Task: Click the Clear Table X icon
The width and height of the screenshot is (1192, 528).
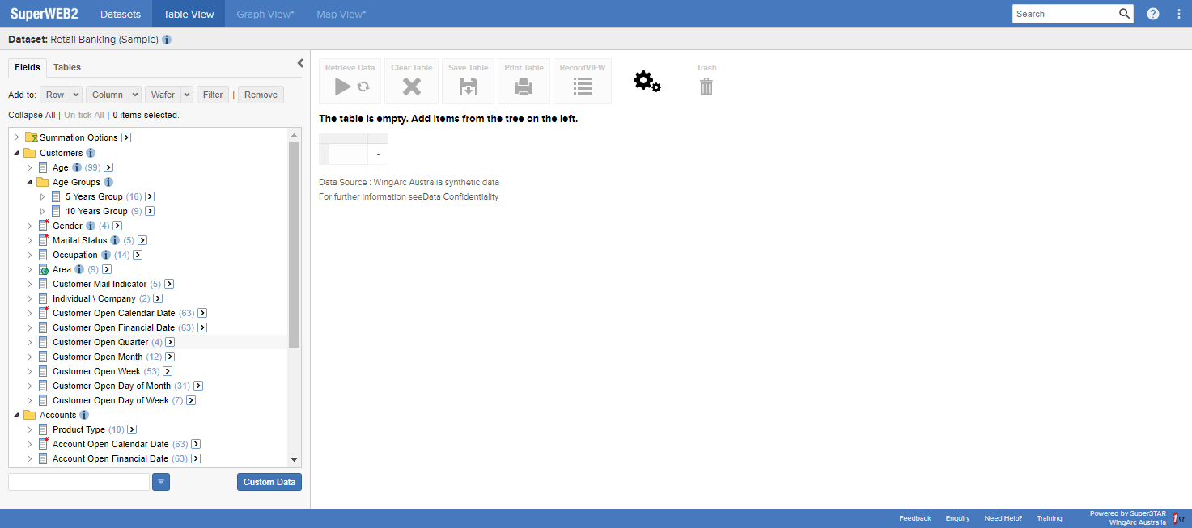Action: pyautogui.click(x=411, y=87)
